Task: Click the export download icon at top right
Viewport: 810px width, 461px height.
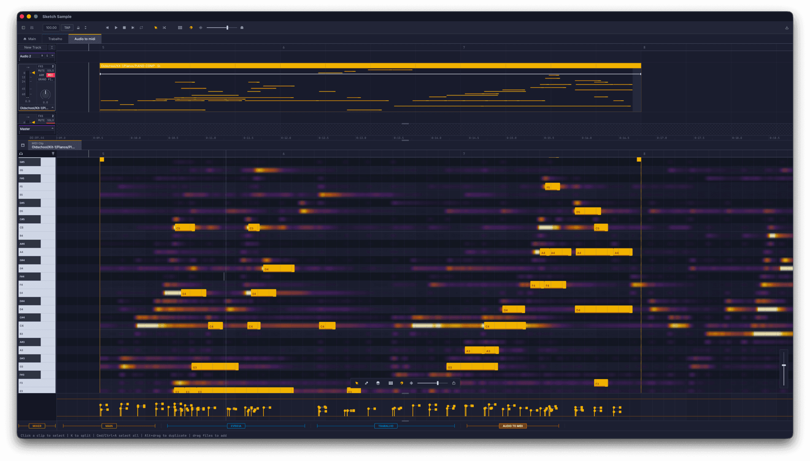Action: click(787, 28)
